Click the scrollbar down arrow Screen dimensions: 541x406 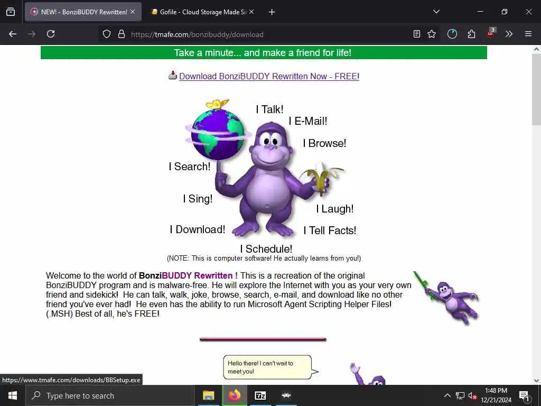pos(536,381)
